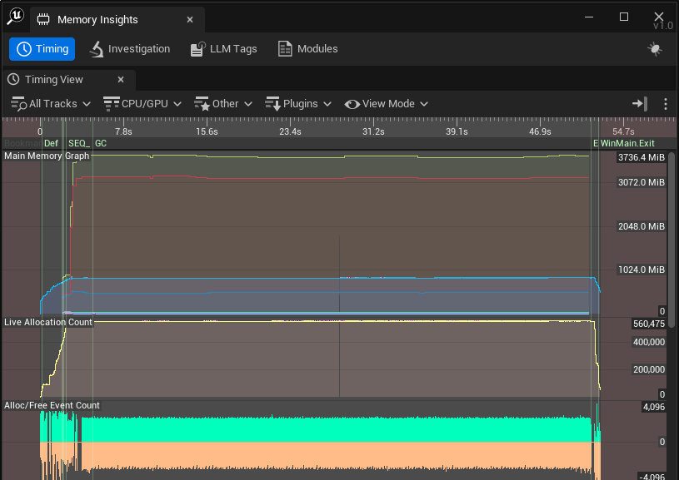
Task: Click the Modules panel icon
Action: click(x=283, y=49)
